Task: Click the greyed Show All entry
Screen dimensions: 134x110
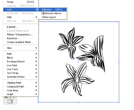Action: click(x=21, y=21)
